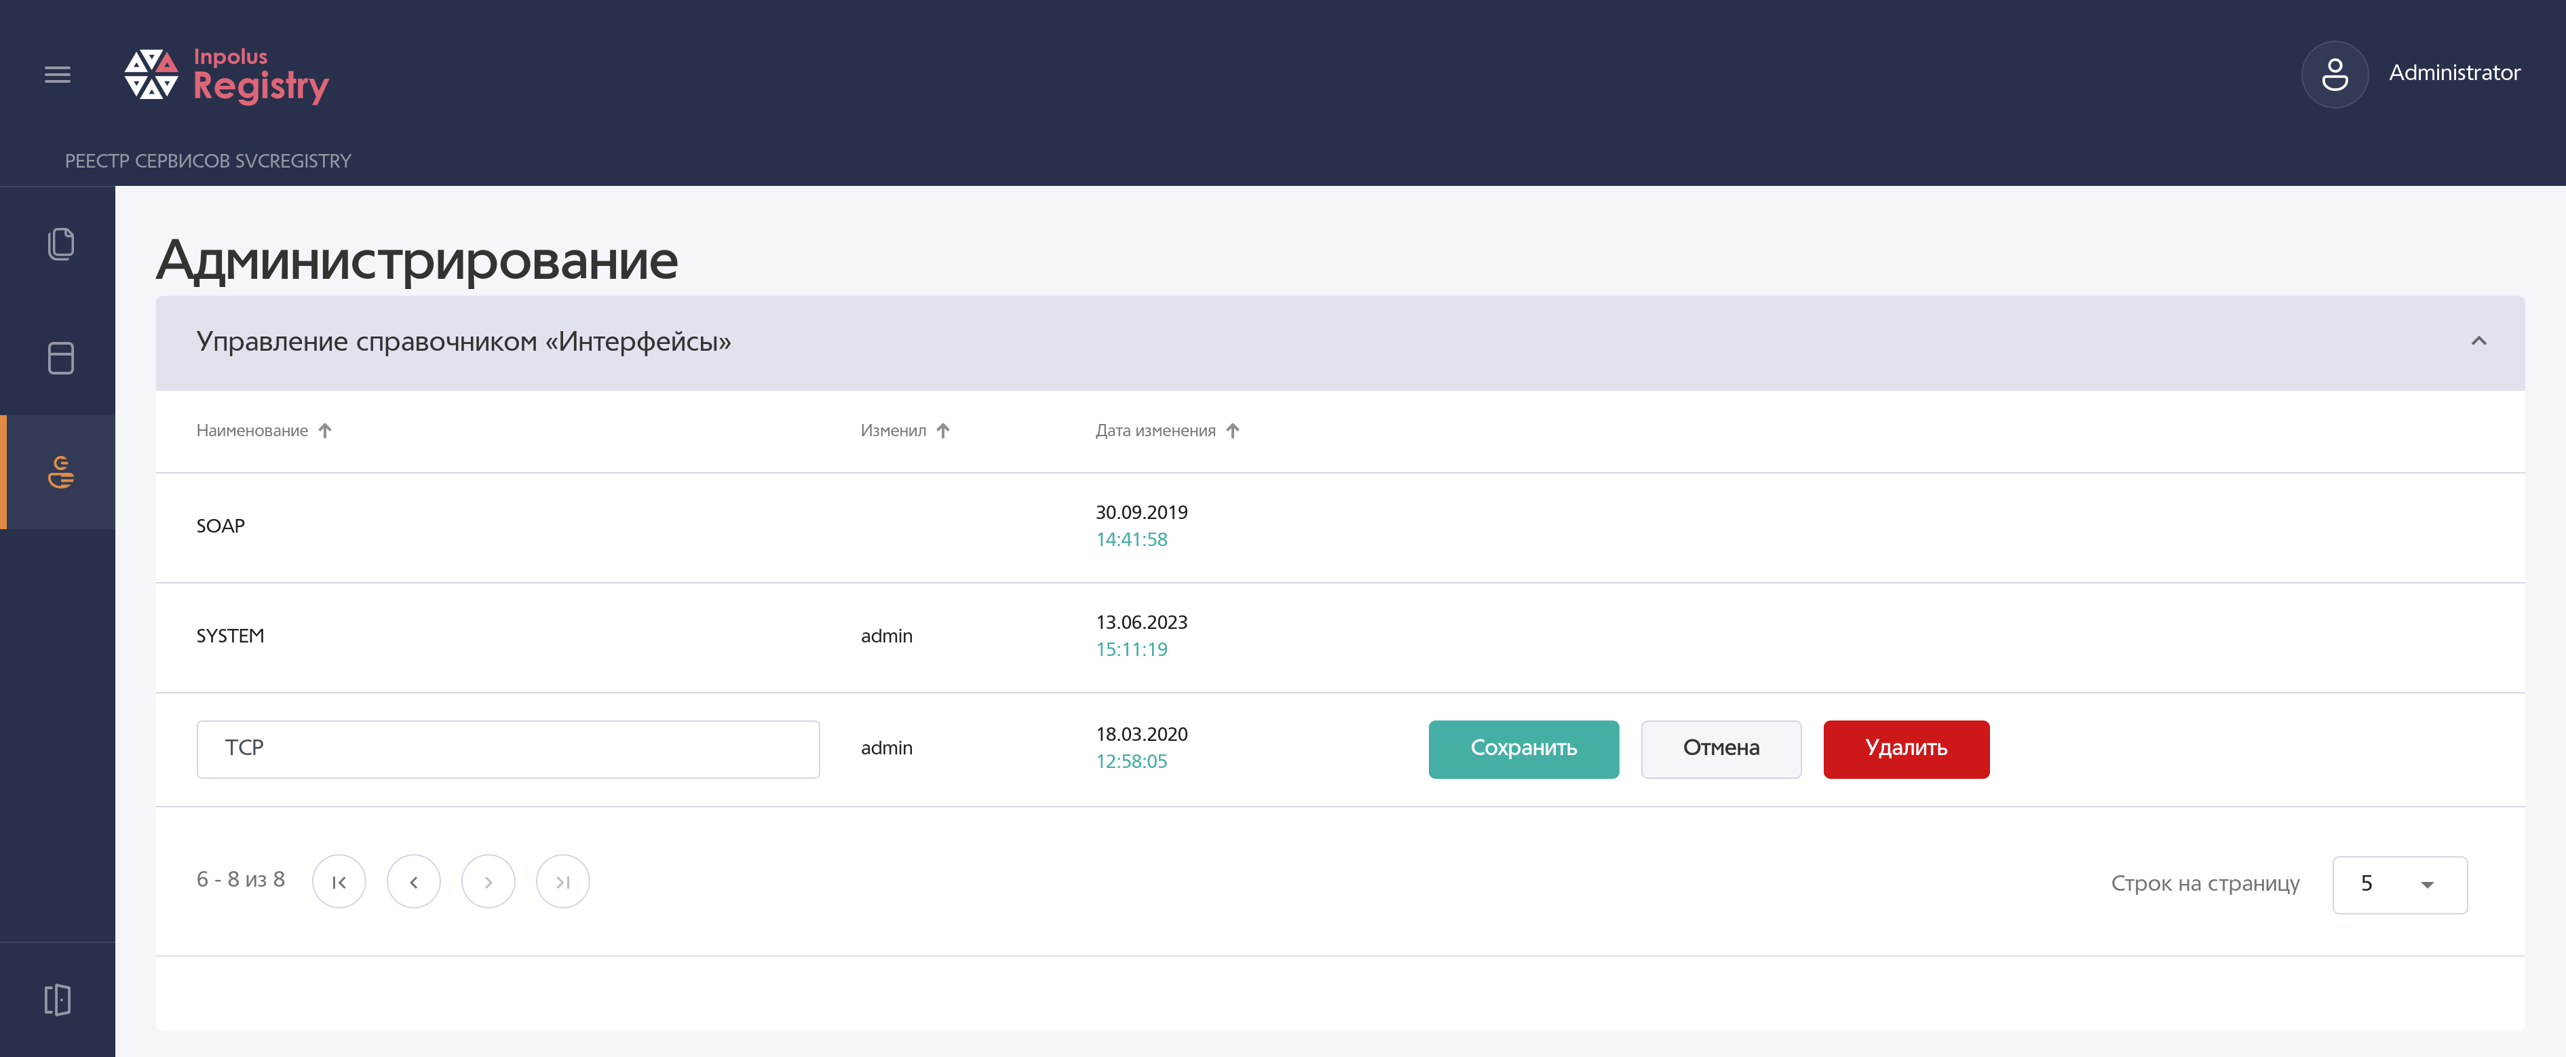The width and height of the screenshot is (2566, 1057).
Task: Click the time 14:41:58 value
Action: coord(1132,540)
